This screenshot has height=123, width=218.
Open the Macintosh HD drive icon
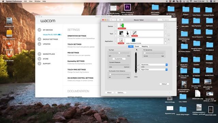click(x=9, y=20)
